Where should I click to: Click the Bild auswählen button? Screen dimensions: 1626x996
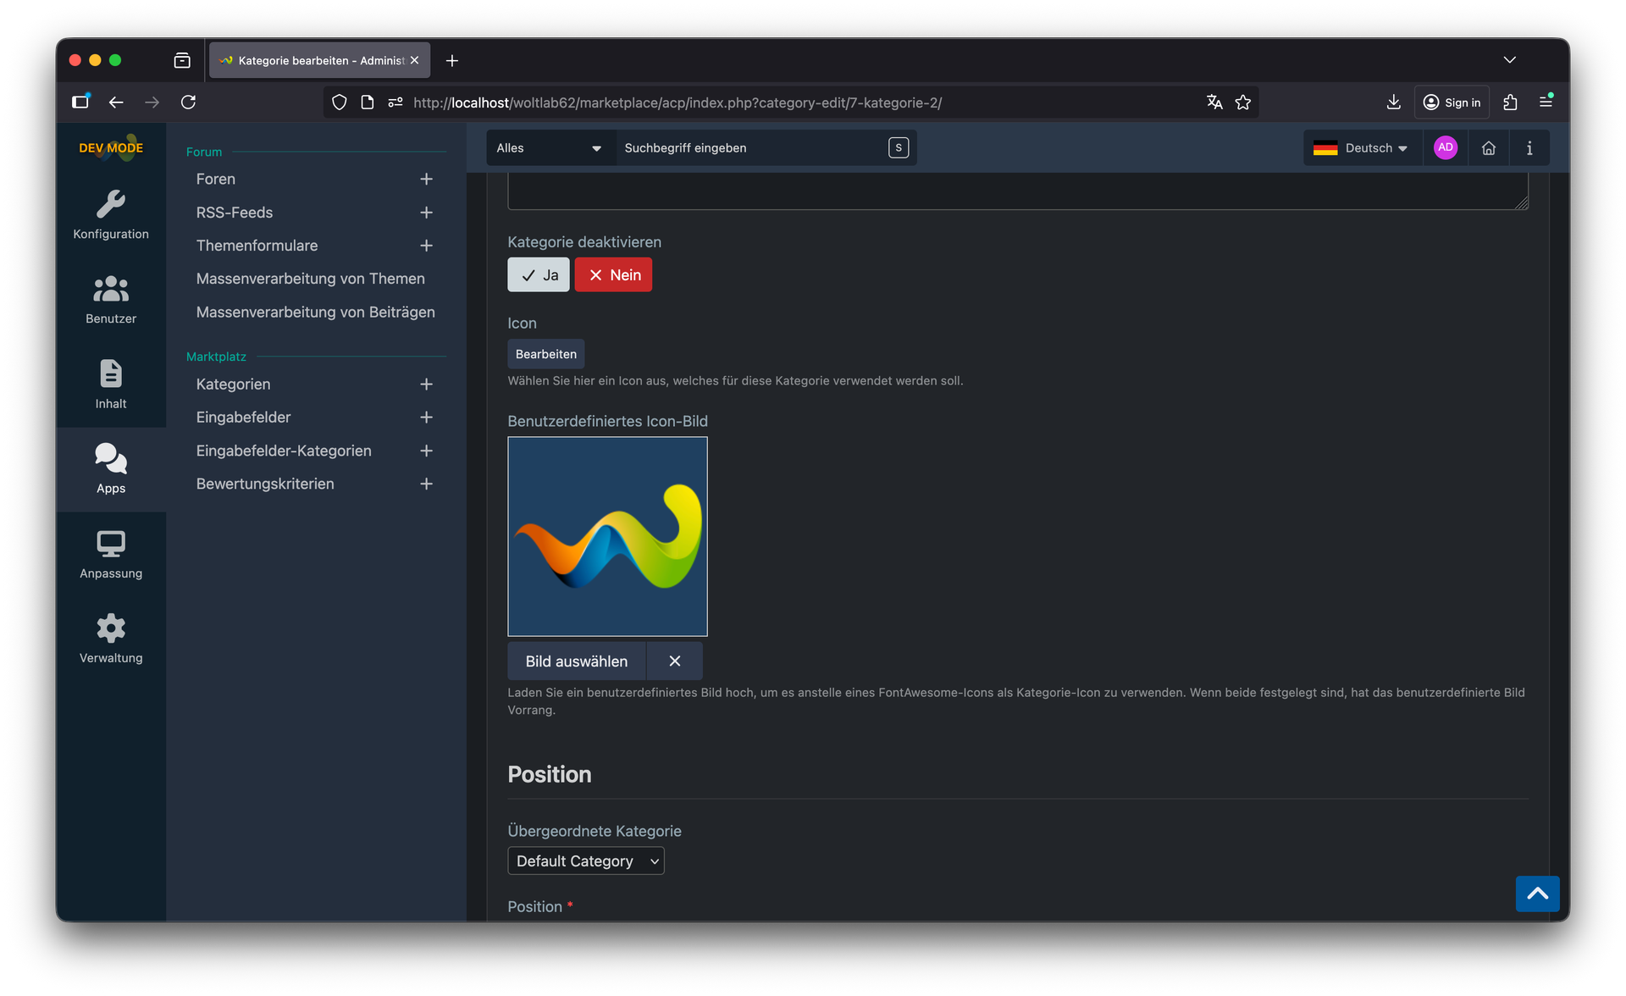(576, 661)
